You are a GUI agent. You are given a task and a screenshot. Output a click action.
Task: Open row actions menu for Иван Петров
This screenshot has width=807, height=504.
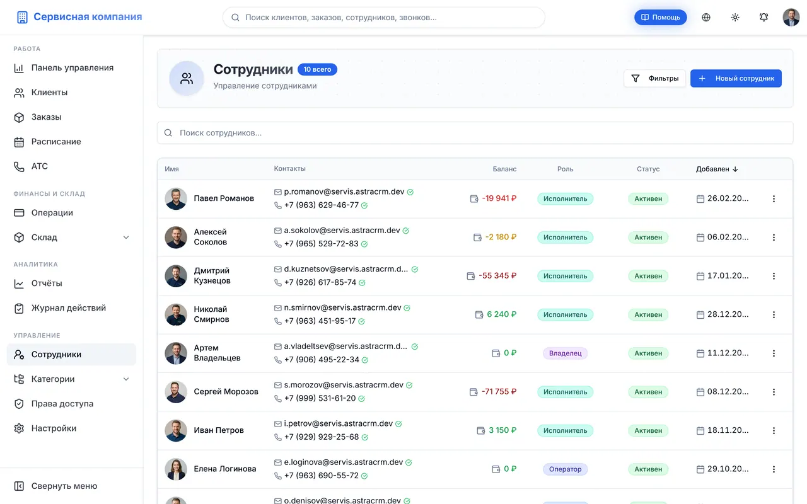point(774,431)
